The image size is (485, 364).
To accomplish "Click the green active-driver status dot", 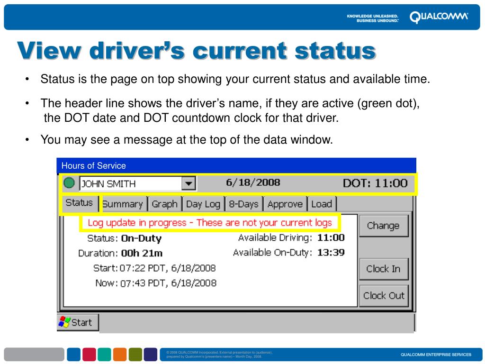I will [69, 182].
